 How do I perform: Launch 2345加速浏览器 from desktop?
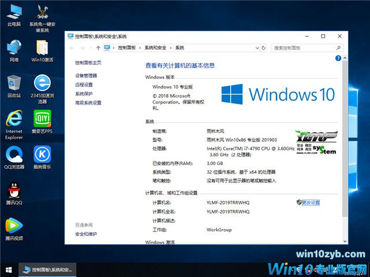(42, 89)
